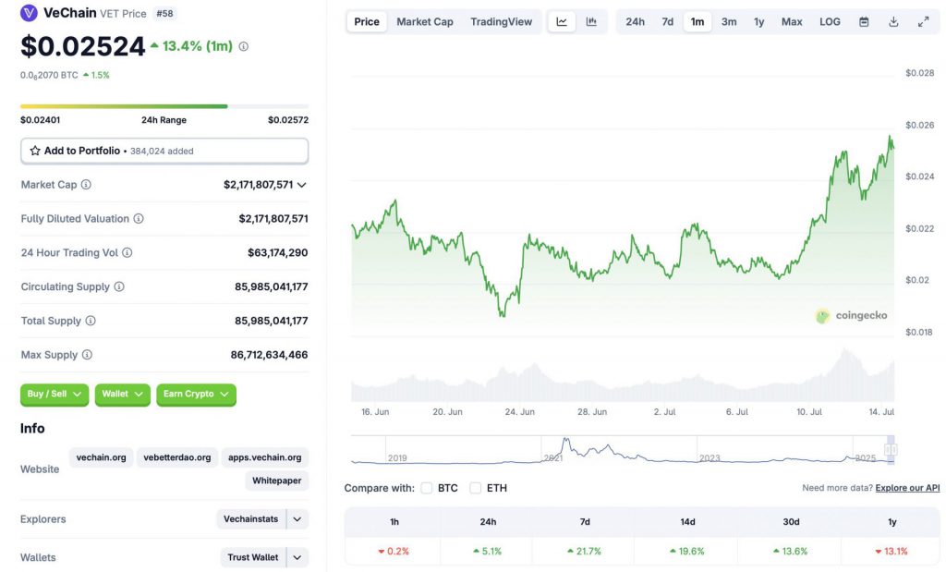Open the calendar date range picker
This screenshot has height=572, width=946.
click(864, 22)
